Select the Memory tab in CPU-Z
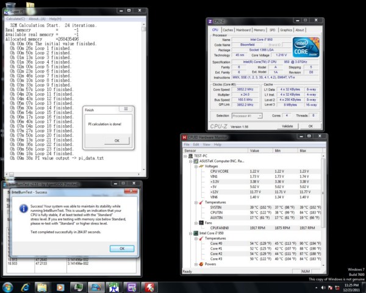366x293 pixels. tap(259, 30)
